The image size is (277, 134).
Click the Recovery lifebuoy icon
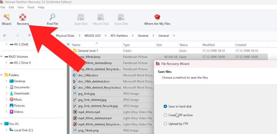pos(22,17)
